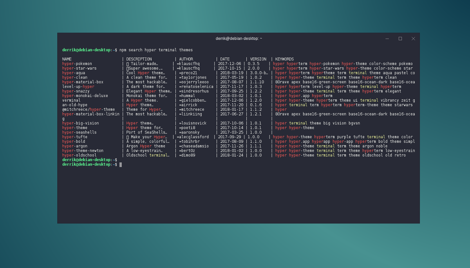Click version '0.1.6' in an-old-hype row
The height and width of the screenshot is (268, 470).
tap(256, 105)
